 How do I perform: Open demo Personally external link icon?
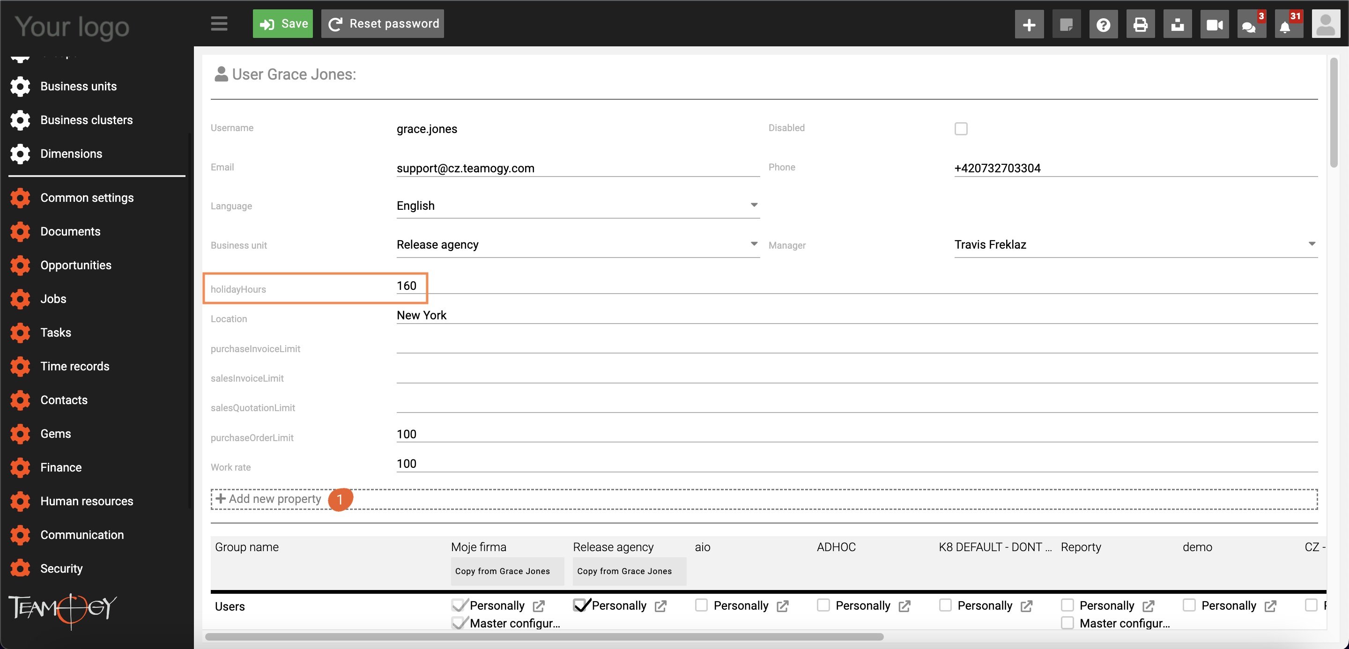(x=1270, y=605)
